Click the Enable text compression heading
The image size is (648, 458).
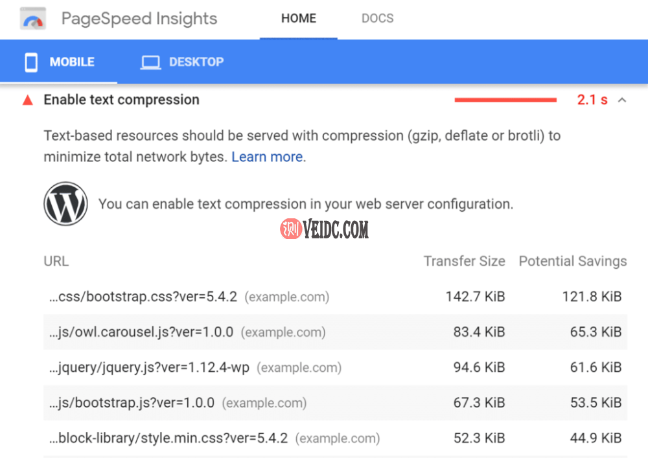(121, 99)
